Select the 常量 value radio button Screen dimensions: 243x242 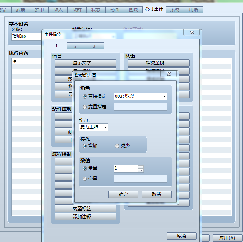[x=85, y=168]
